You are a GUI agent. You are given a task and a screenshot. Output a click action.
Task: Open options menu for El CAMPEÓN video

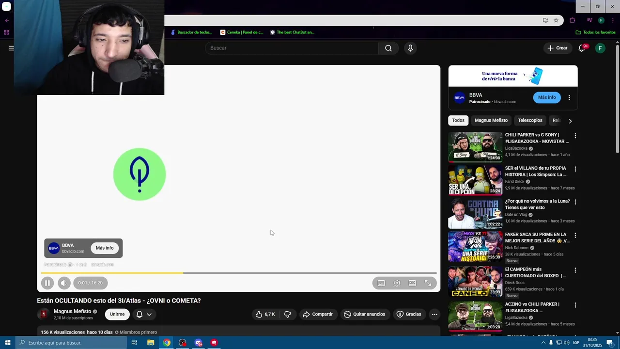575,270
